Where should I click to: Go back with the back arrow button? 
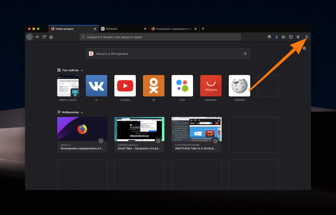coord(30,37)
